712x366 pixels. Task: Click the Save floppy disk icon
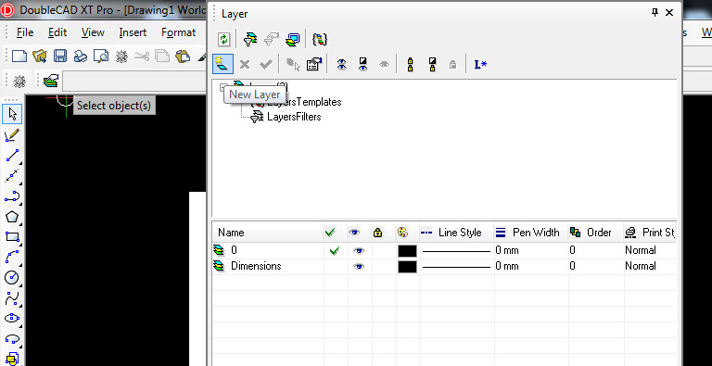click(60, 56)
